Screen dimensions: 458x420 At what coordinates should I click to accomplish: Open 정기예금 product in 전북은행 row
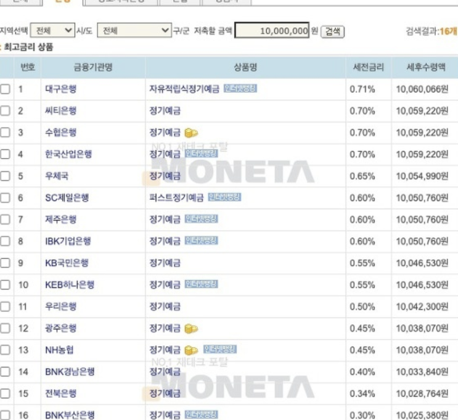tap(165, 393)
